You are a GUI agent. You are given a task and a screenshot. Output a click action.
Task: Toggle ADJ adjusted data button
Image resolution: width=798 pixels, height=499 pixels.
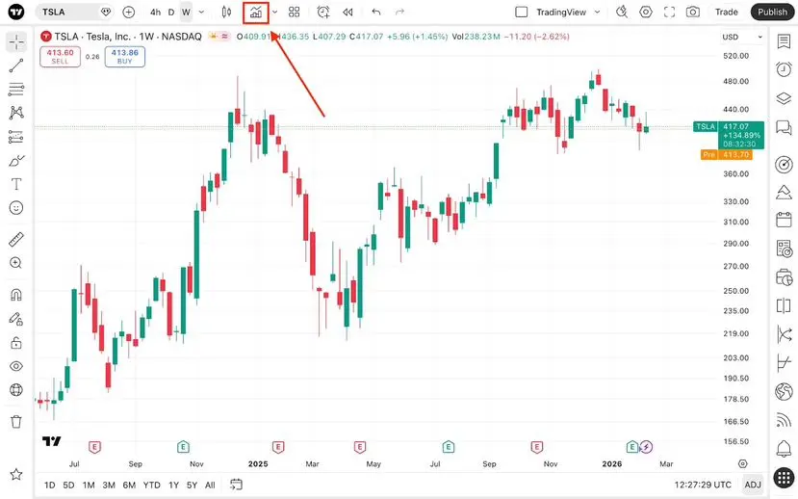click(x=753, y=485)
